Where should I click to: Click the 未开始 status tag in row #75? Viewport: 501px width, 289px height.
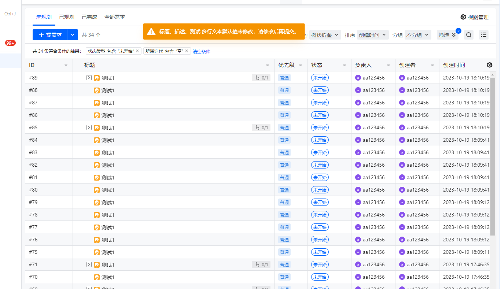[320, 252]
